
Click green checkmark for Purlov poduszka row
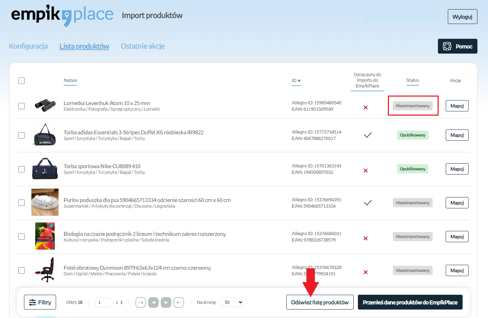tap(368, 203)
